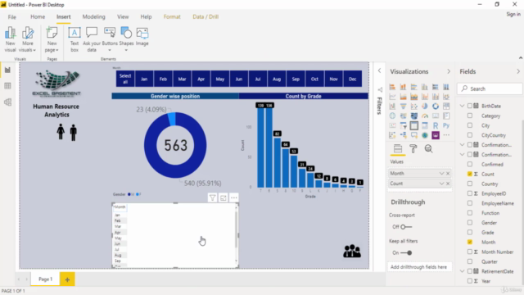Select the highlighted table visual icon
The width and height of the screenshot is (524, 295).
[x=413, y=125]
